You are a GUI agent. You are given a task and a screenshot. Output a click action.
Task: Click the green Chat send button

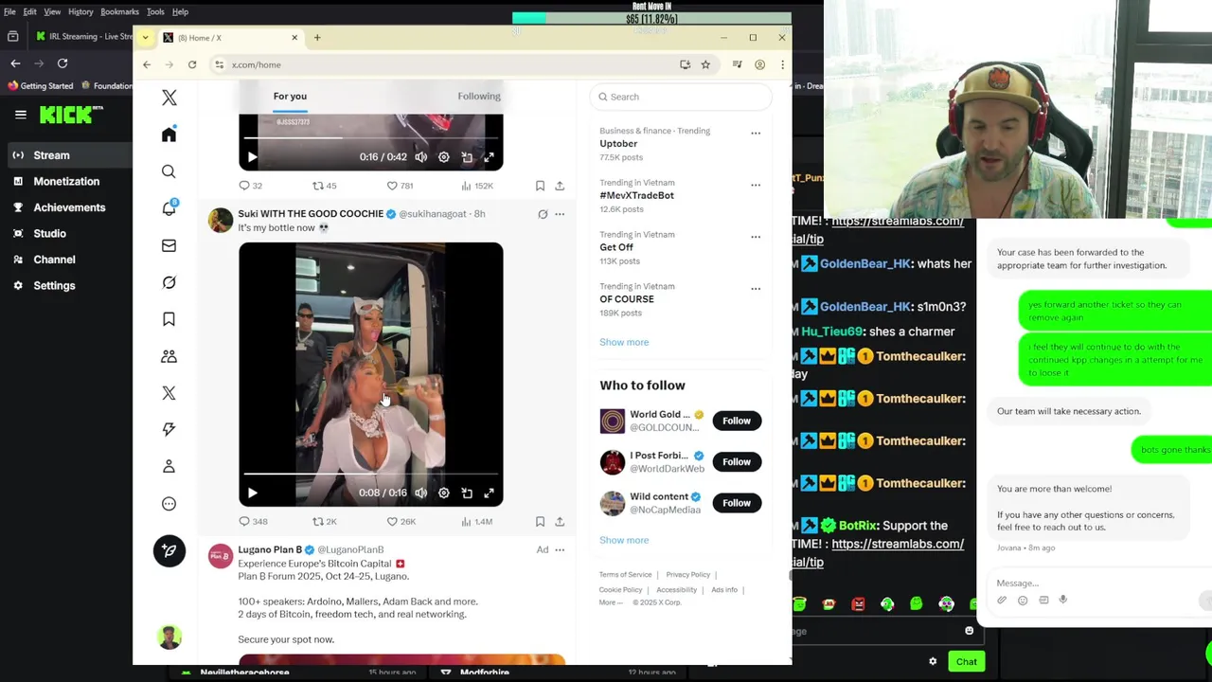coord(967,662)
